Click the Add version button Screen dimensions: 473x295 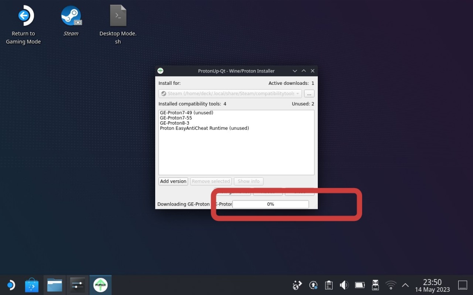point(173,181)
